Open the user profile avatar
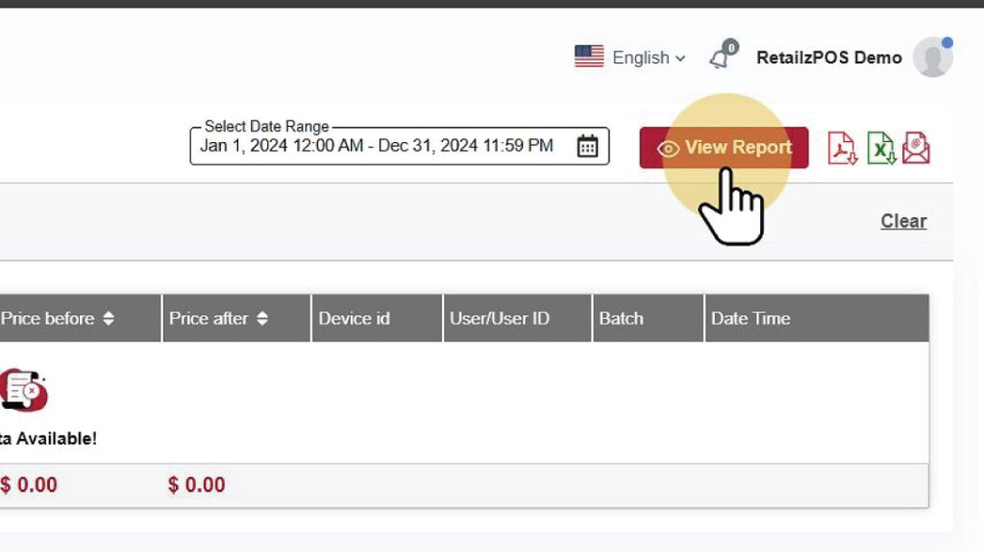Image resolution: width=984 pixels, height=552 pixels. [932, 58]
